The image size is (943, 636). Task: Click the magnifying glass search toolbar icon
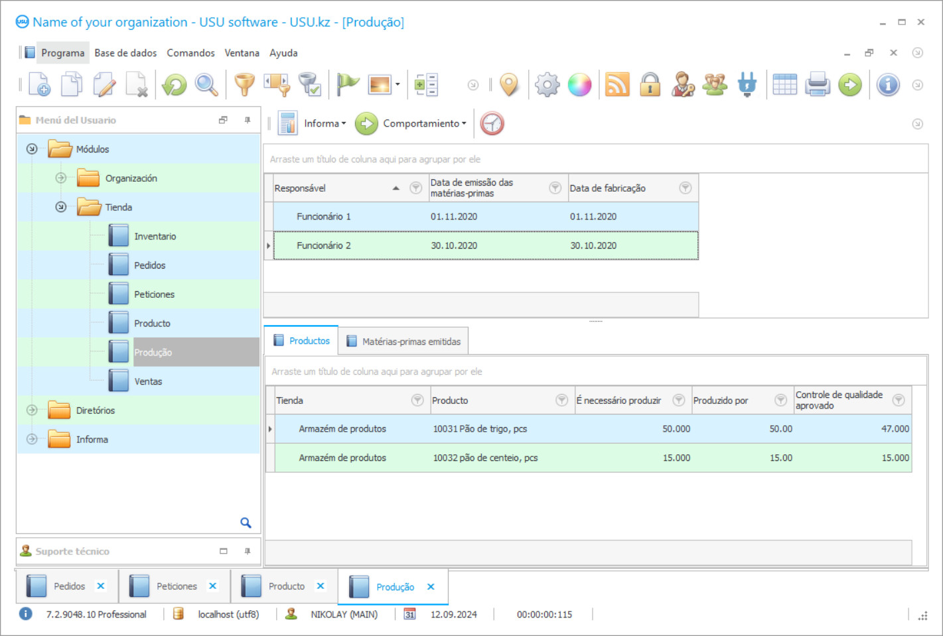(206, 85)
